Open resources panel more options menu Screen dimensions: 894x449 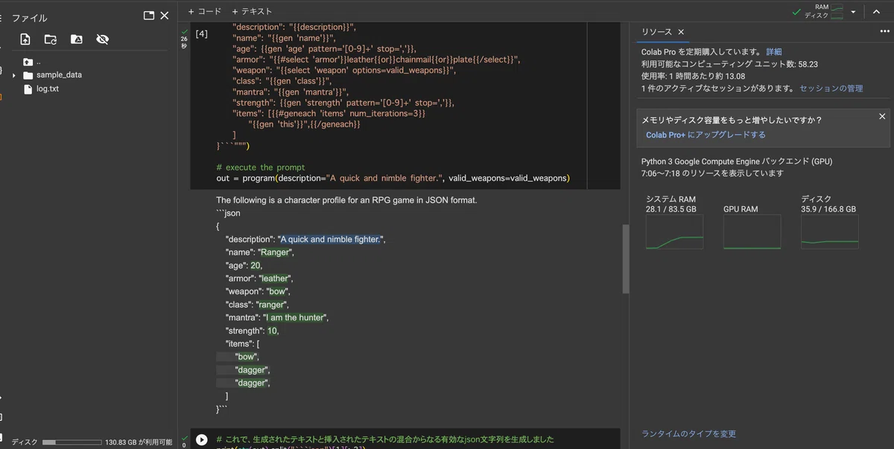[x=884, y=31]
